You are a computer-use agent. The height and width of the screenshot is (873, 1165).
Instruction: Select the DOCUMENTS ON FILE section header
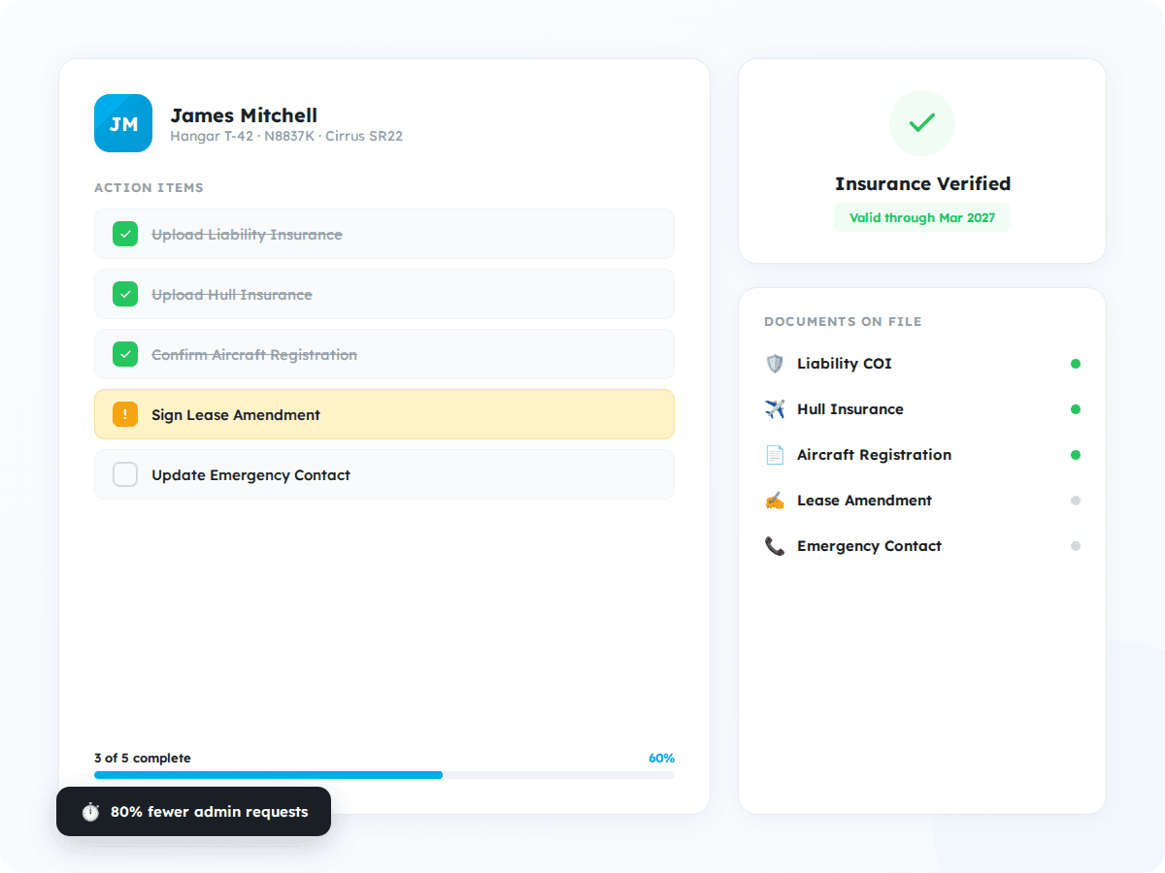pyautogui.click(x=841, y=321)
